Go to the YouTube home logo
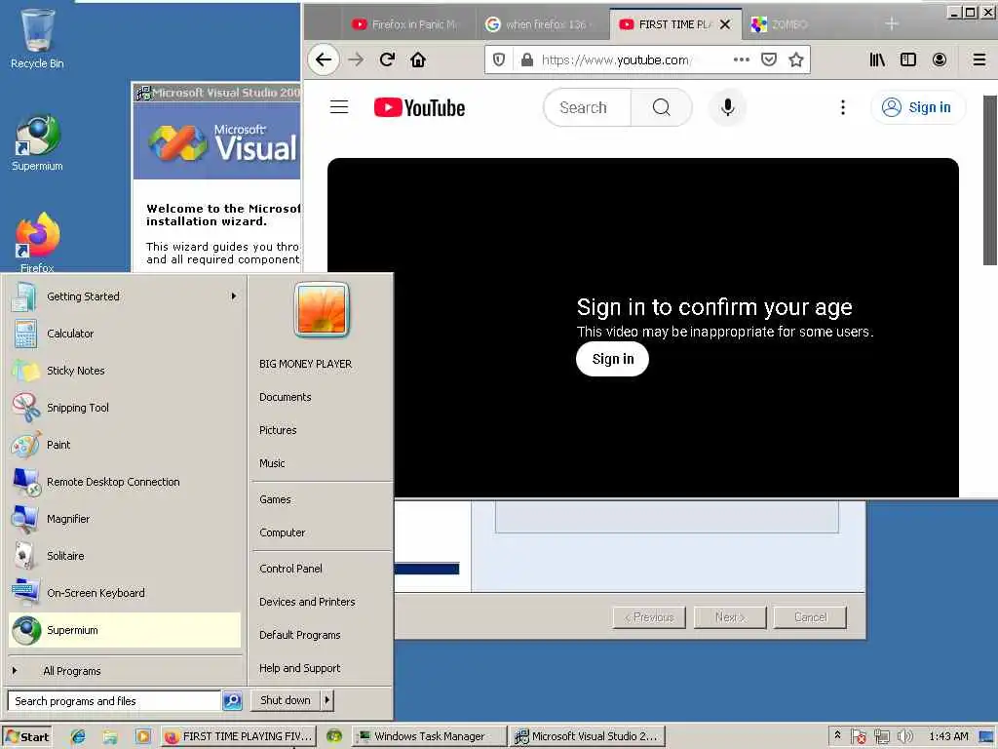Screen dimensions: 998x749 [419, 107]
